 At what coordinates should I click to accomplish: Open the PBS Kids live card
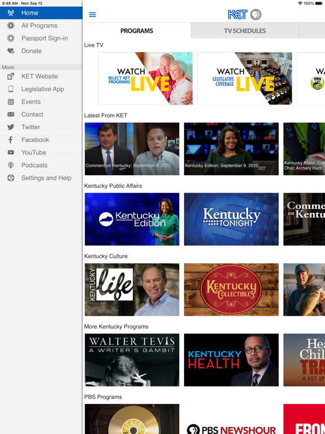pos(311,79)
